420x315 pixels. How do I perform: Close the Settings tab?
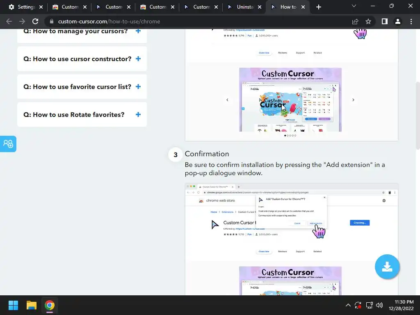41,7
